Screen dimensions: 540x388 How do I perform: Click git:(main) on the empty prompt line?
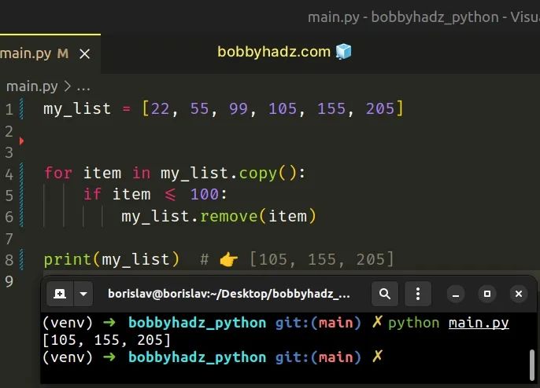pyautogui.click(x=318, y=357)
